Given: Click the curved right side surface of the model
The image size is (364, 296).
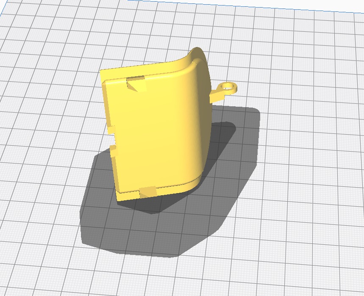Looking at the screenshot, I should [x=199, y=127].
